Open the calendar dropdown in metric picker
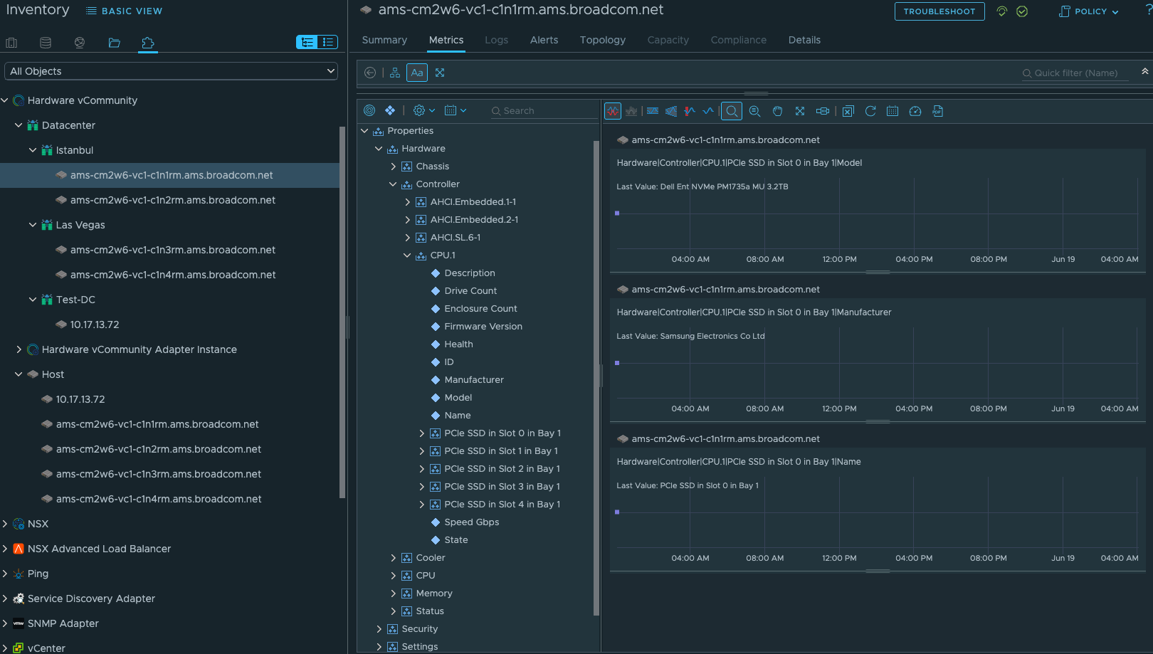Viewport: 1153px width, 654px height. [x=456, y=110]
